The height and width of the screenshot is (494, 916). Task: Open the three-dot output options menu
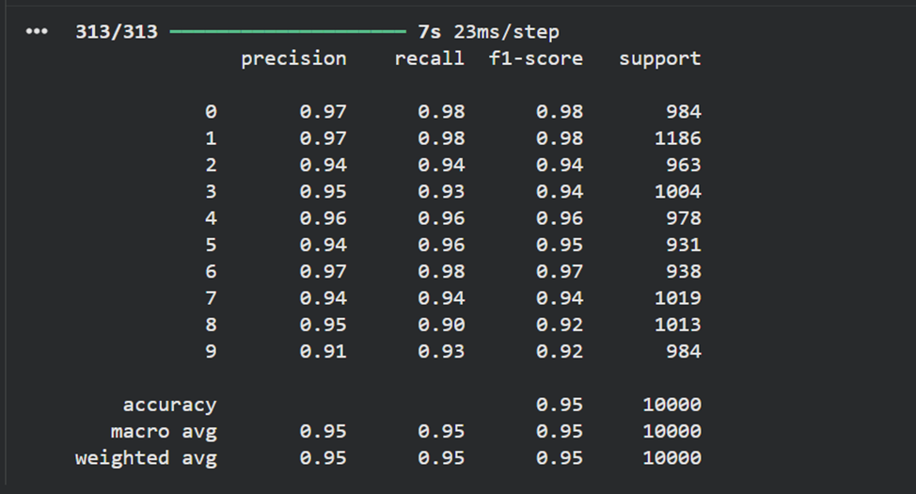[x=36, y=32]
